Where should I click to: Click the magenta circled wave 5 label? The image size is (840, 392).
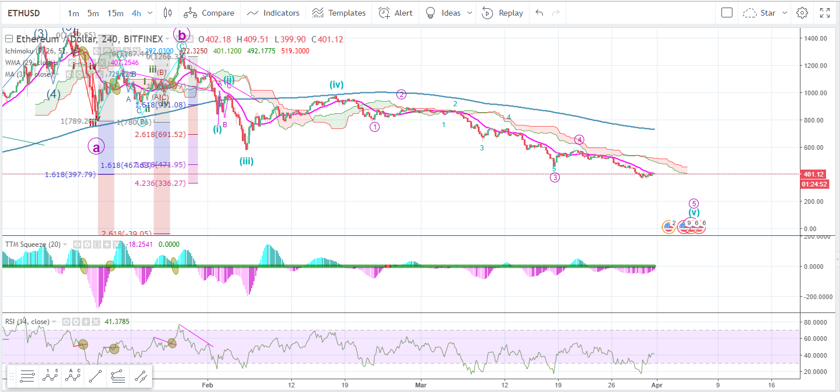pyautogui.click(x=694, y=203)
